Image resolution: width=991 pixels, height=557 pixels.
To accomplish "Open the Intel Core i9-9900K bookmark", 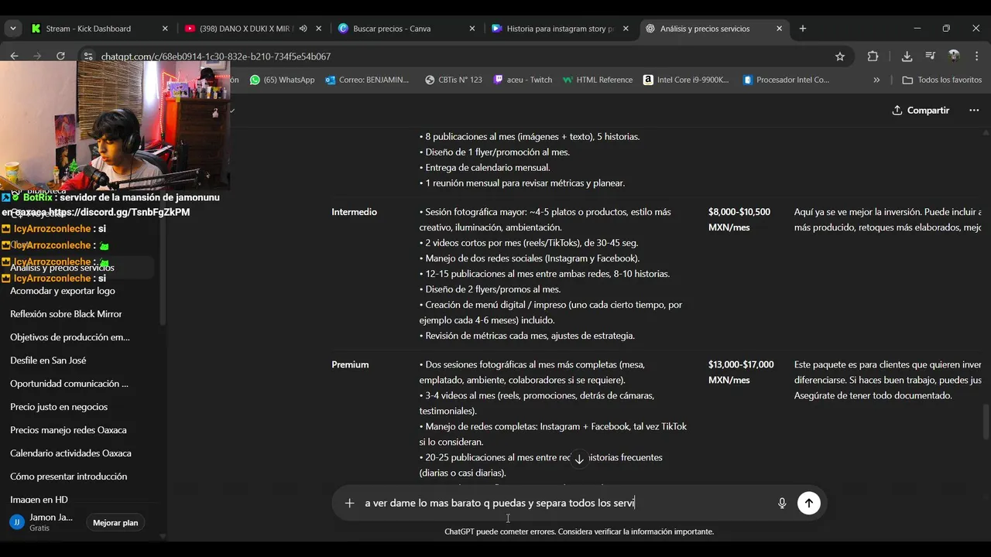I will [686, 80].
